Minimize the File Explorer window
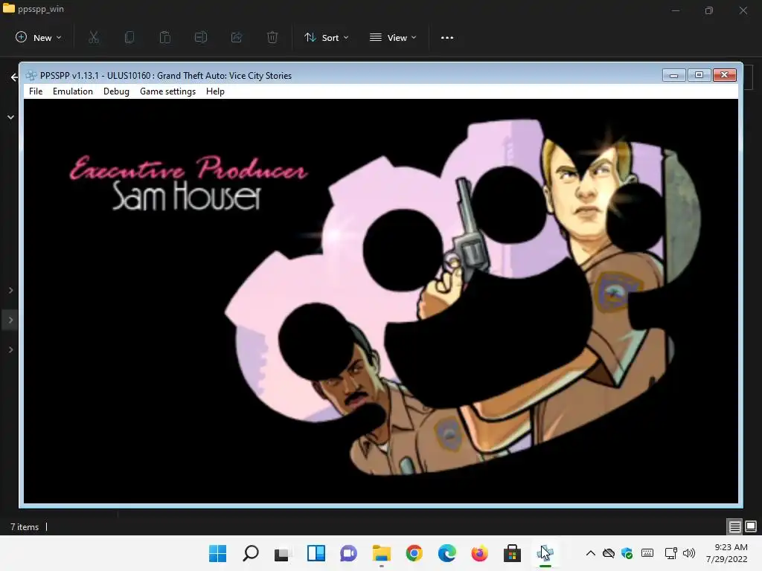The image size is (762, 571). pyautogui.click(x=676, y=10)
